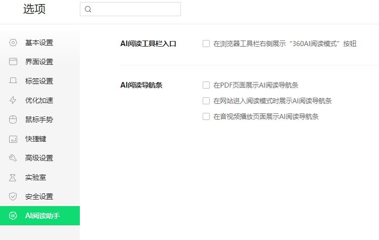This screenshot has height=240, width=379.
Task: Open the AI阅读助手 settings tab
Action: (x=42, y=216)
